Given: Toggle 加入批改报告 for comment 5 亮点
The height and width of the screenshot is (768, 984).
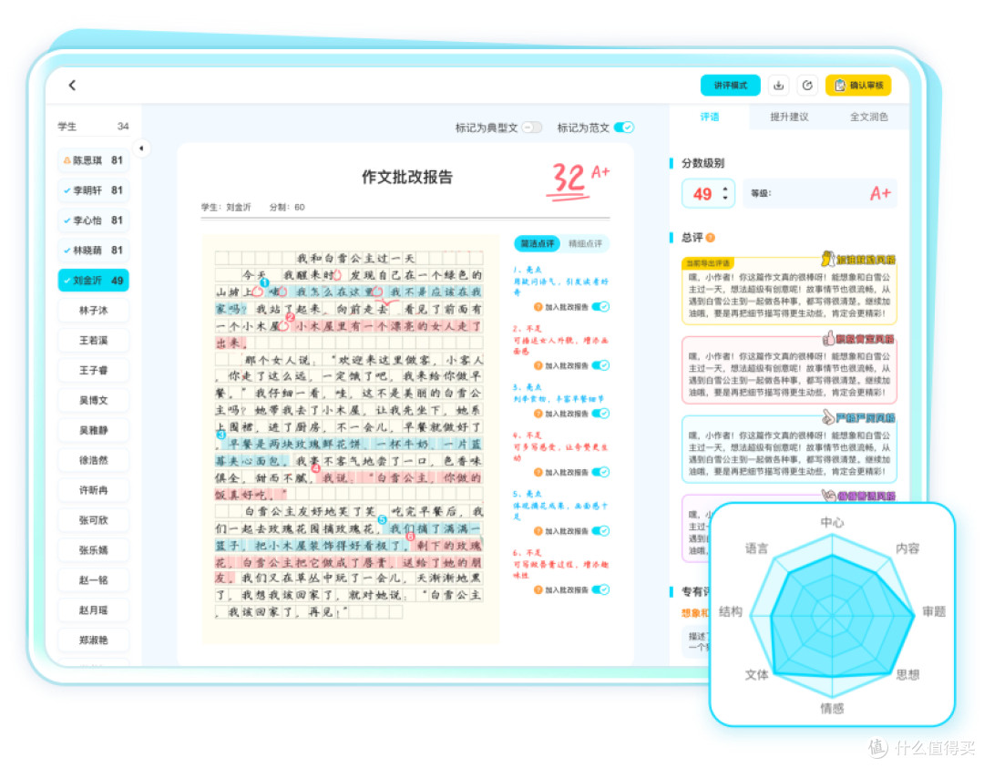Looking at the screenshot, I should coord(600,531).
